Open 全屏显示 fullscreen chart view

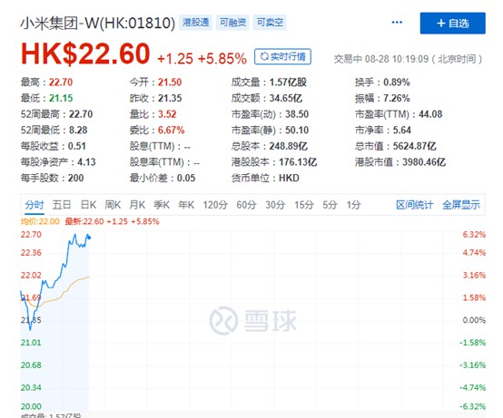point(461,205)
